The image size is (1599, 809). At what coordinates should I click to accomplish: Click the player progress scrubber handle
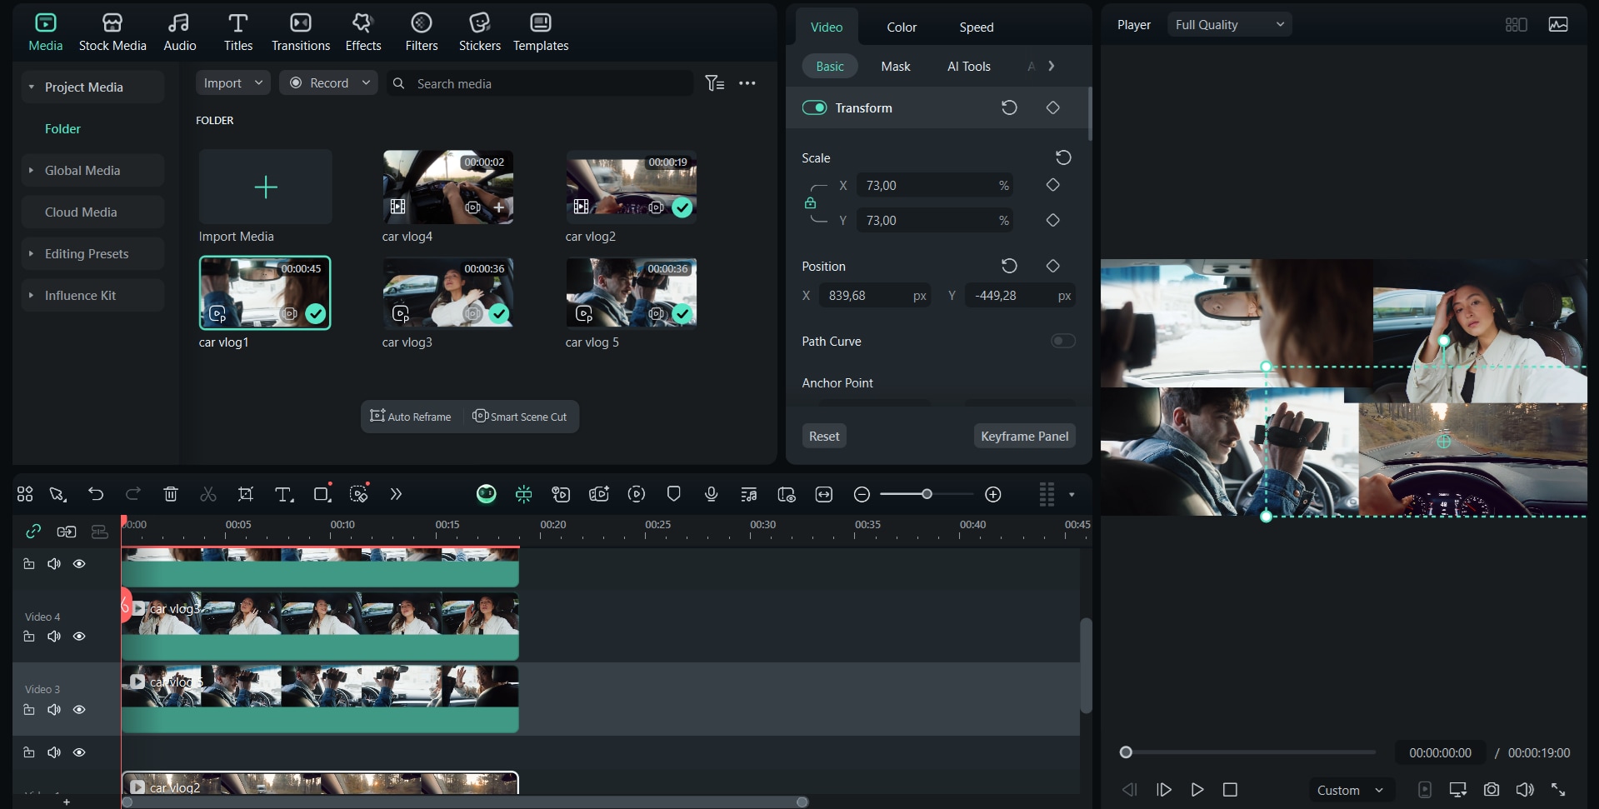1126,752
